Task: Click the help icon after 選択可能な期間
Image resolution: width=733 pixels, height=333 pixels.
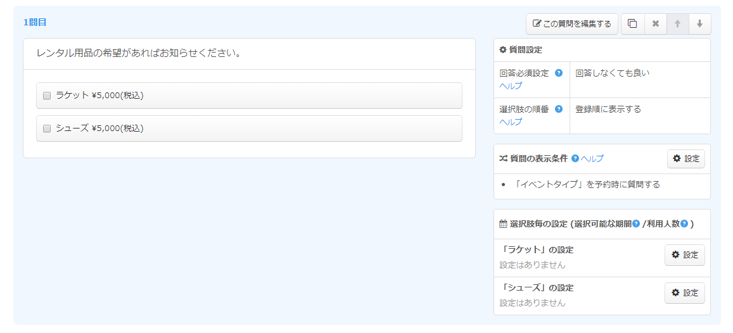Action: tap(636, 223)
